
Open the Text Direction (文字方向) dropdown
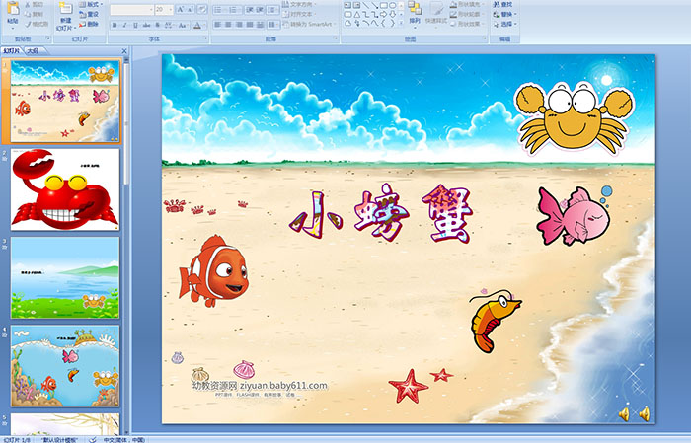(x=299, y=4)
